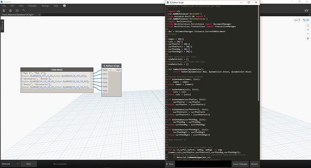
Task: Switch to graph view navigation
Action: coord(306,20)
